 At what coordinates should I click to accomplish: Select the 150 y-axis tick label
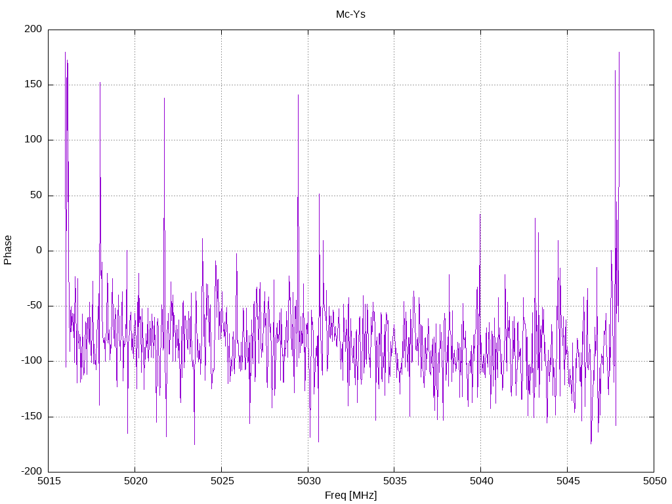click(x=33, y=85)
